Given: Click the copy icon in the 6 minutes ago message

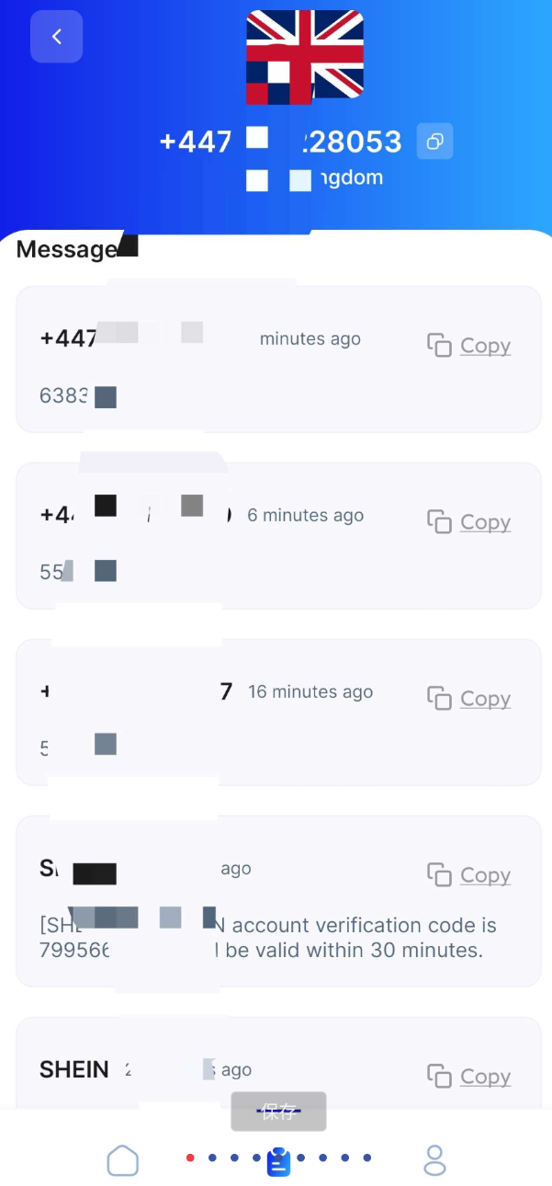Looking at the screenshot, I should coord(439,522).
